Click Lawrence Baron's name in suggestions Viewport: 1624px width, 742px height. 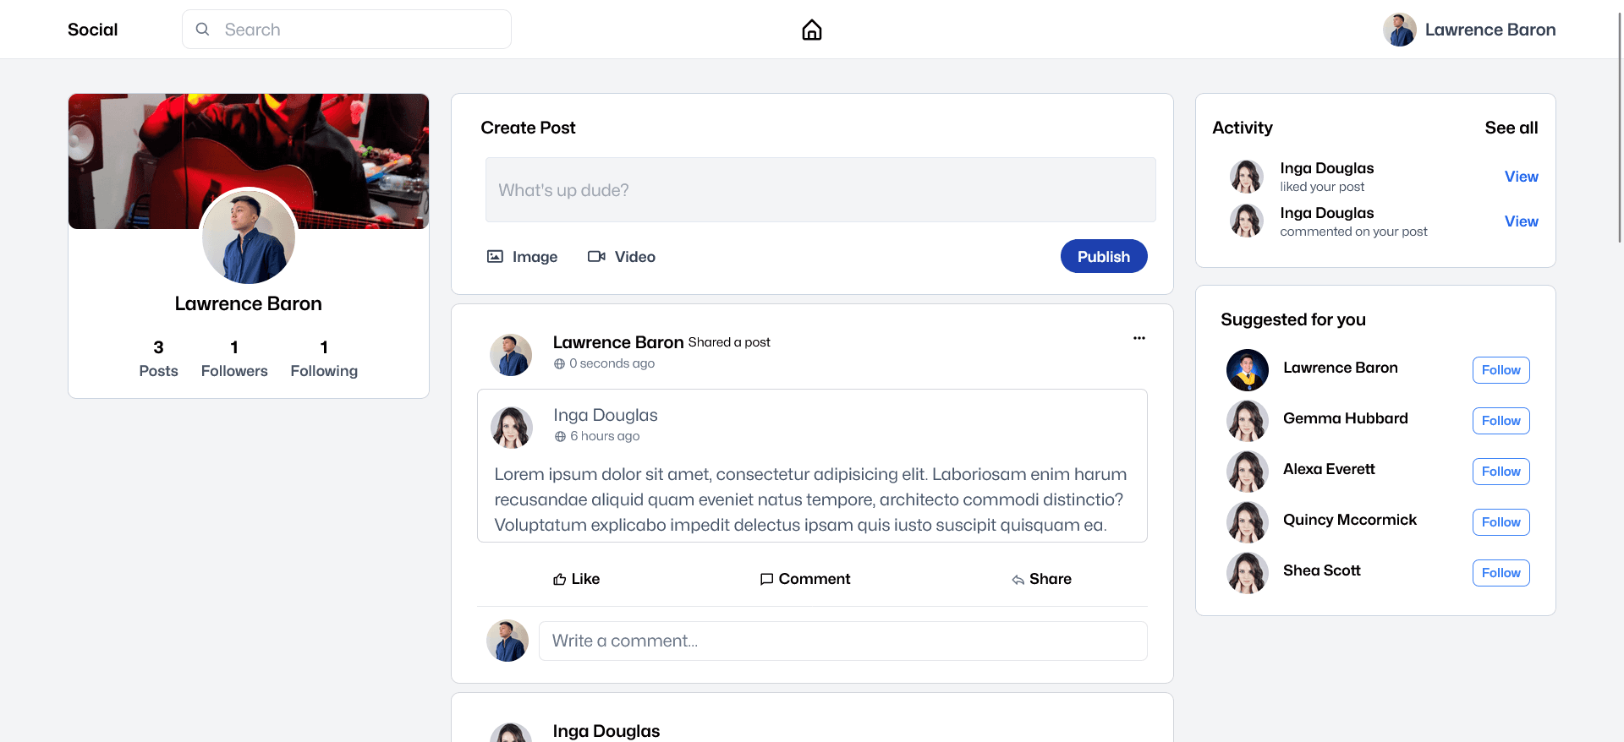click(1341, 368)
